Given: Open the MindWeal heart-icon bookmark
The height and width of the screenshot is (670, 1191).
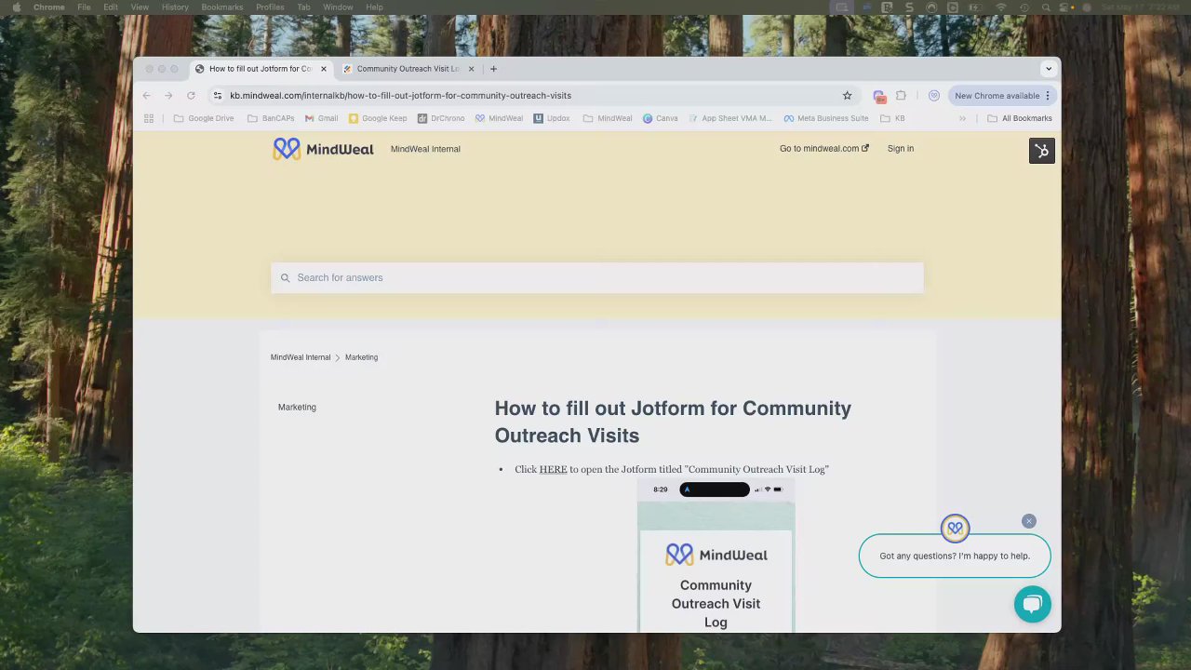Looking at the screenshot, I should [x=499, y=118].
